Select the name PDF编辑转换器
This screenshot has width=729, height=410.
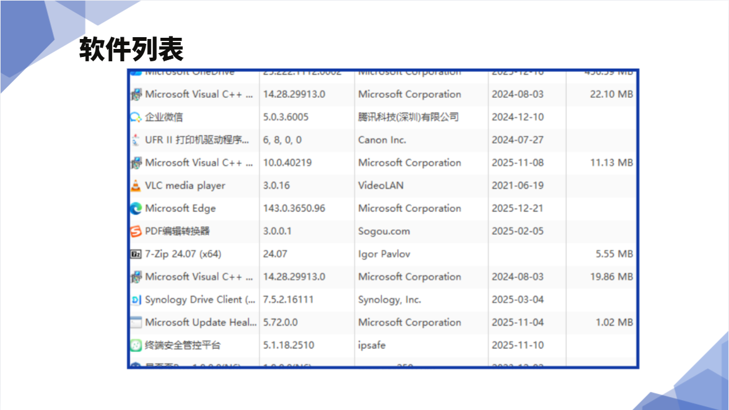click(177, 231)
